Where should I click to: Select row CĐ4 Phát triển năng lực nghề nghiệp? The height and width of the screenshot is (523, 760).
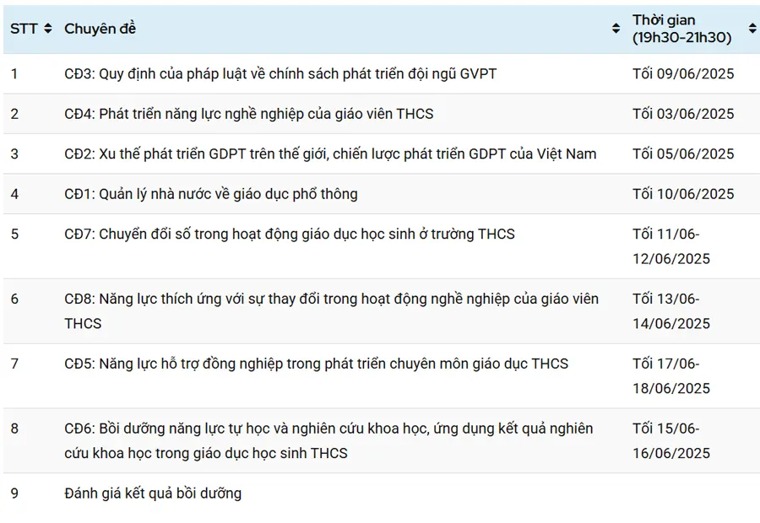382,114
